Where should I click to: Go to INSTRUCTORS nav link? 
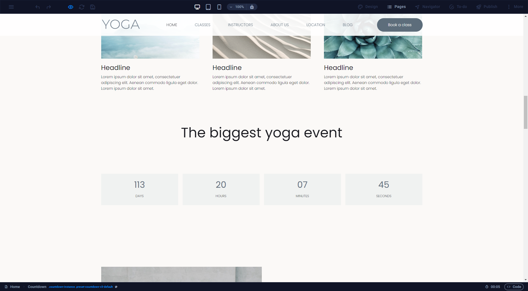coord(240,25)
